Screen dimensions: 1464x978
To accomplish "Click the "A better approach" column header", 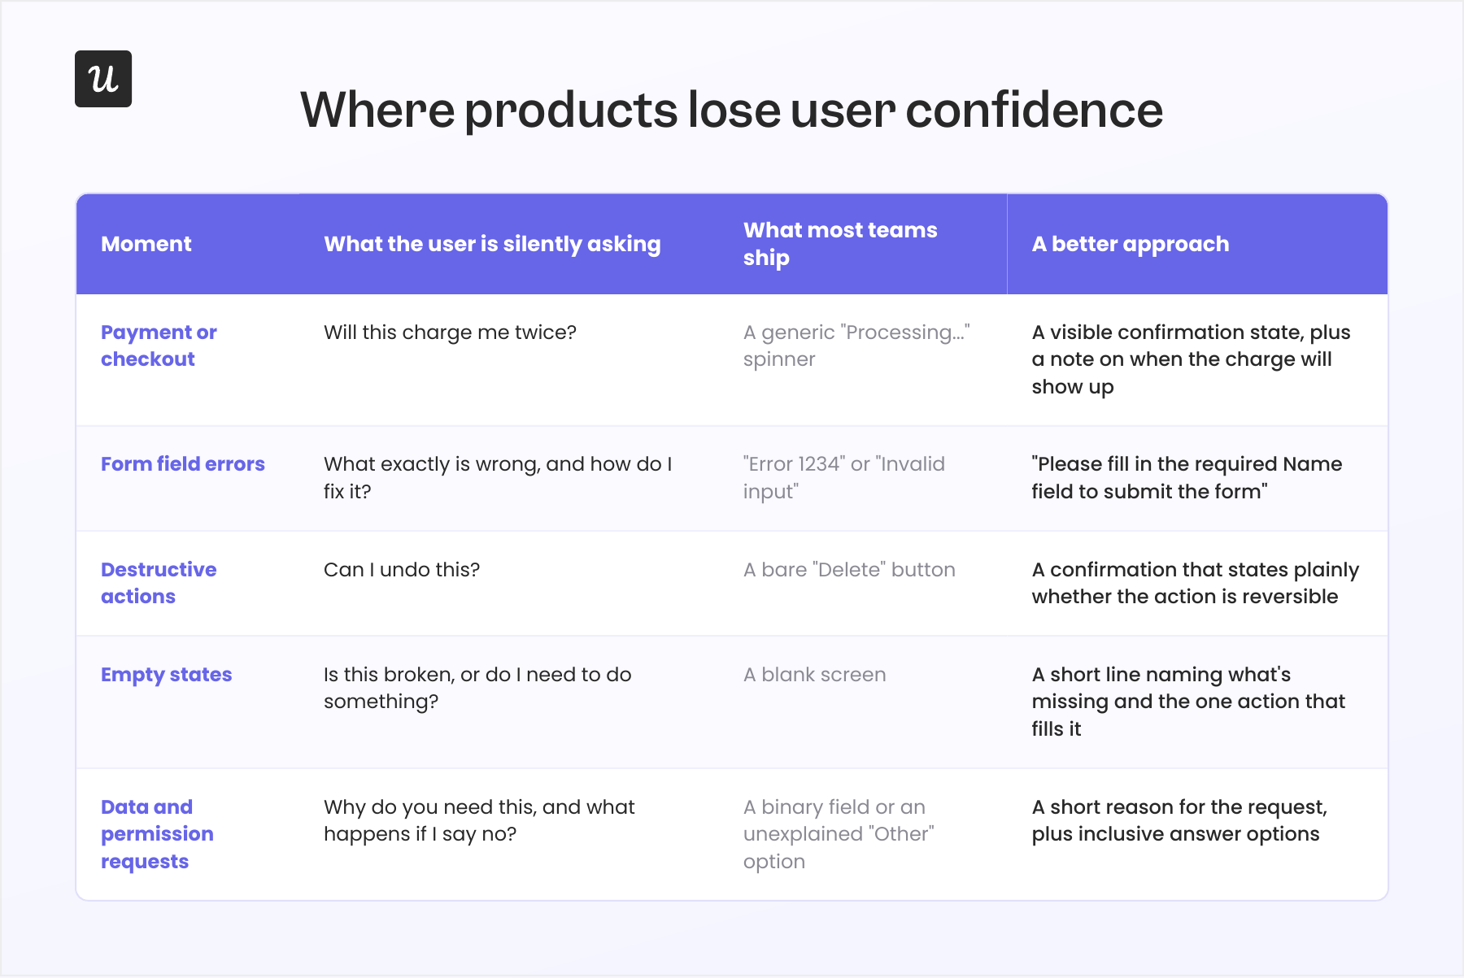I will click(1131, 244).
